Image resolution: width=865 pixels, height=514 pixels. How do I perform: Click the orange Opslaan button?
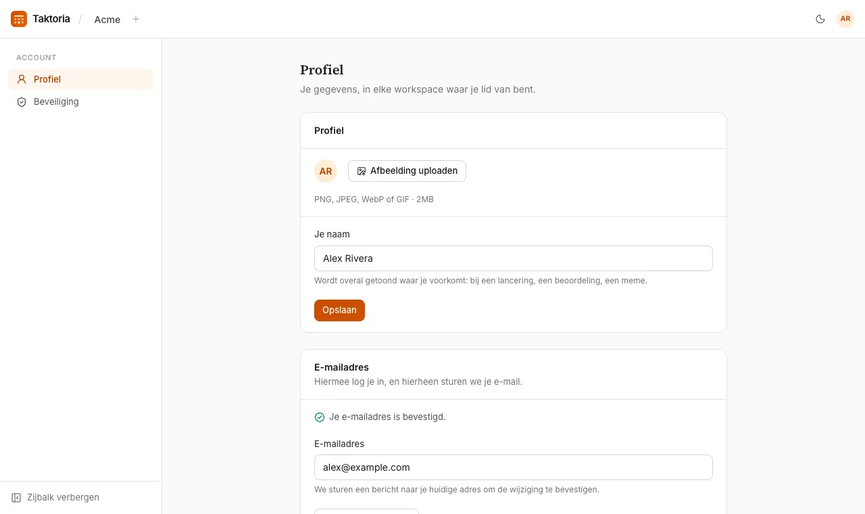click(339, 310)
